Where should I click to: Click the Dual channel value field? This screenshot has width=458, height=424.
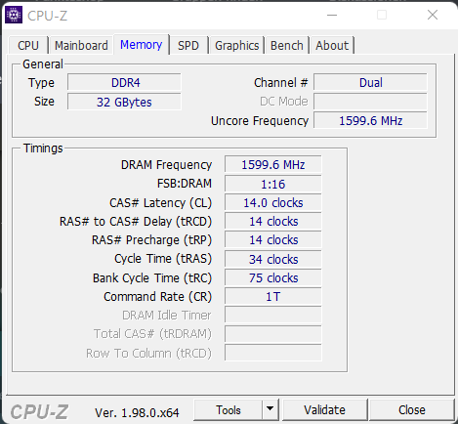point(370,82)
